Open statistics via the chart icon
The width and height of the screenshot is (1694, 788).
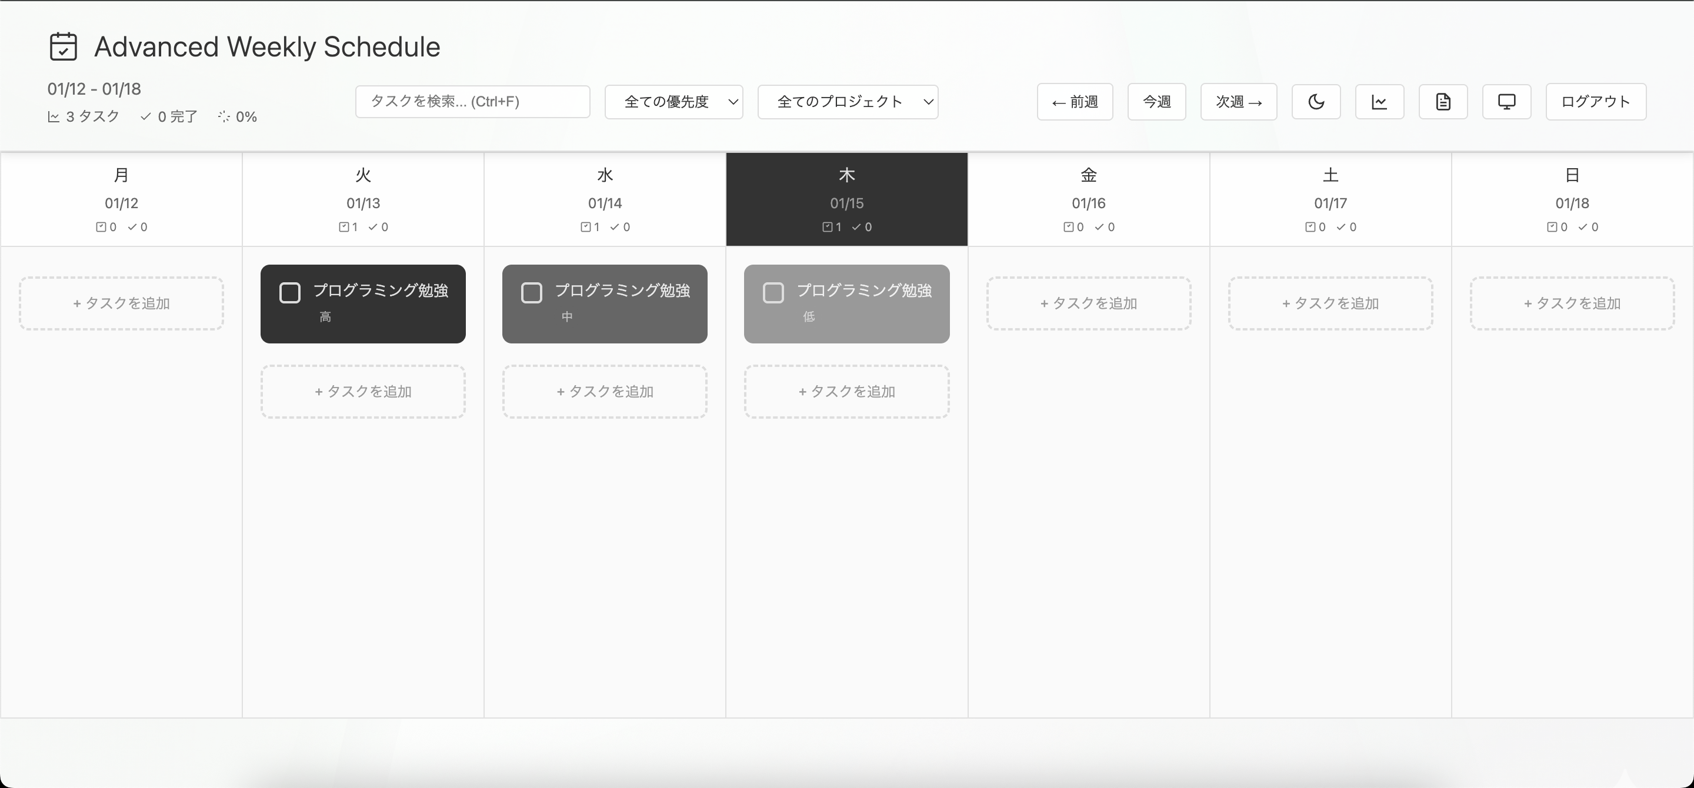click(x=1380, y=101)
